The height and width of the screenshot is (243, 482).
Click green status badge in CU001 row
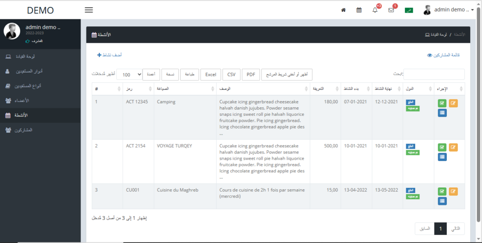point(413,196)
